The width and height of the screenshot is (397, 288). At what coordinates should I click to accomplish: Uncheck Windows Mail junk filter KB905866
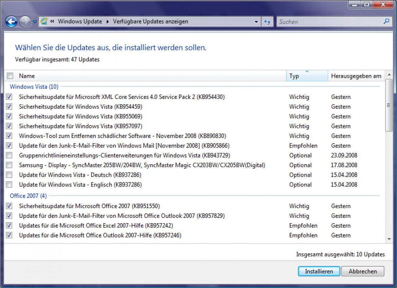[x=9, y=145]
